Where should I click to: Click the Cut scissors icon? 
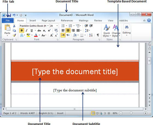(x=14, y=26)
